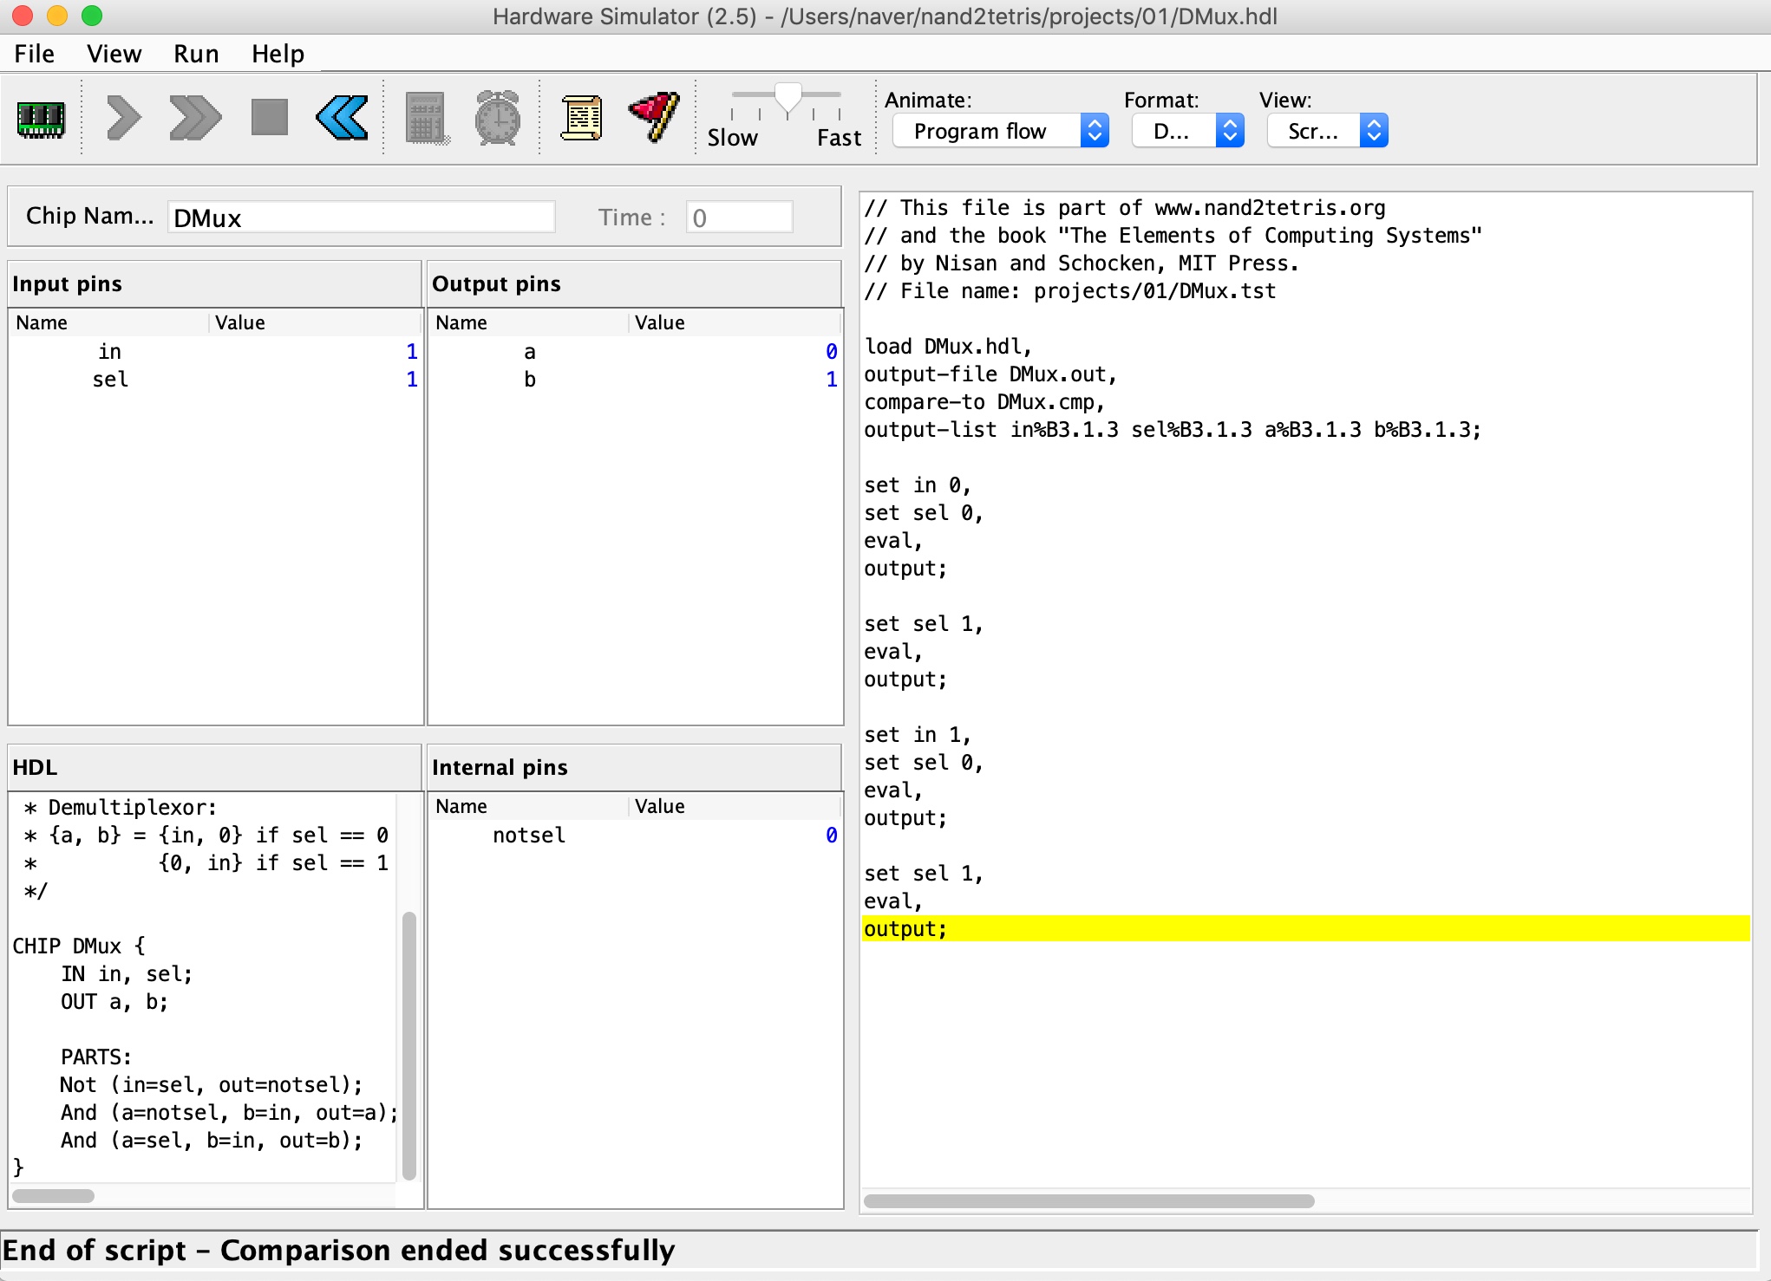Click 'output-file DMux.out,' script line

coord(990,374)
